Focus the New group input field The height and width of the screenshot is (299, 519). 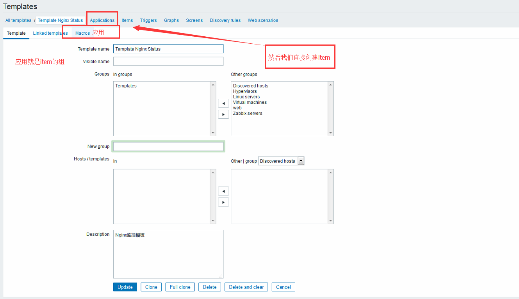click(x=168, y=146)
